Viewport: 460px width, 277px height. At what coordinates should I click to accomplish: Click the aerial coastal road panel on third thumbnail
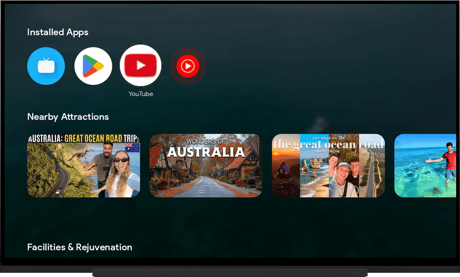[371, 172]
